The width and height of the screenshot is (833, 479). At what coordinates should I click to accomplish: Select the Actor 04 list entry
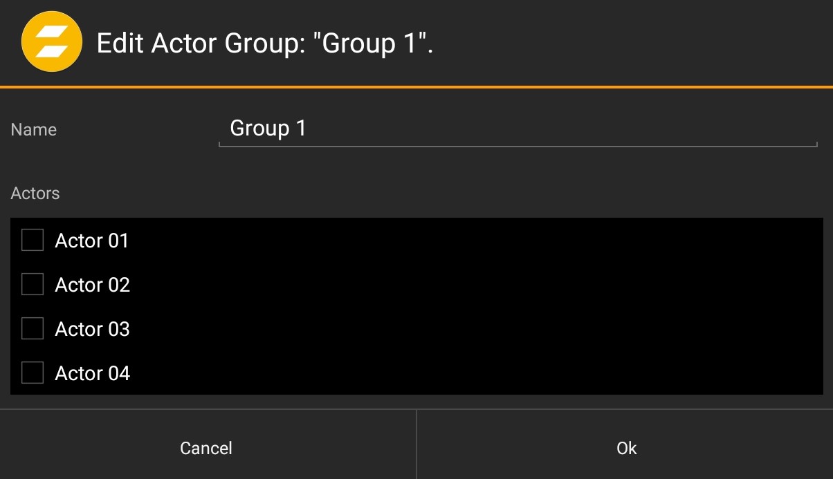point(91,373)
